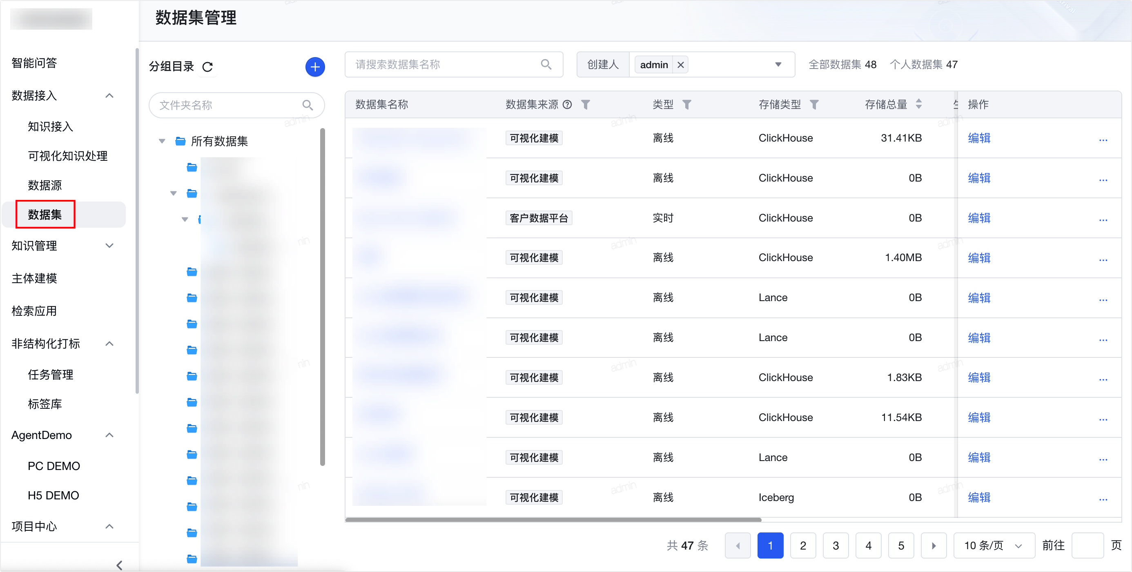
Task: Click 编辑 for the 1.83KB dataset row
Action: 978,377
